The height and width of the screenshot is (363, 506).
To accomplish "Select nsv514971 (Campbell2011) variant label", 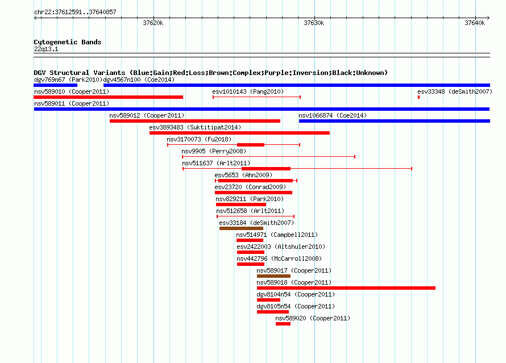I will click(x=277, y=235).
